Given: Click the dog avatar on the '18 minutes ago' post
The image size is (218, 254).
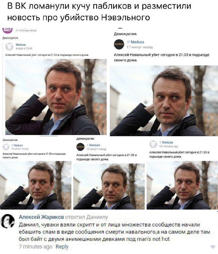Looking at the screenshot, I should pos(153,144).
